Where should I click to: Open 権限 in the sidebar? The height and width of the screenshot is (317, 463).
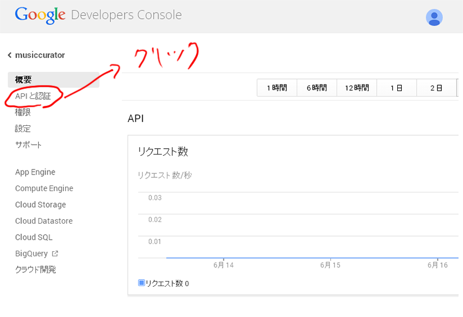point(23,112)
